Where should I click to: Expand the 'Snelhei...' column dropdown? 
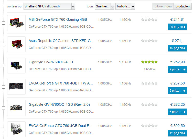[104, 6]
